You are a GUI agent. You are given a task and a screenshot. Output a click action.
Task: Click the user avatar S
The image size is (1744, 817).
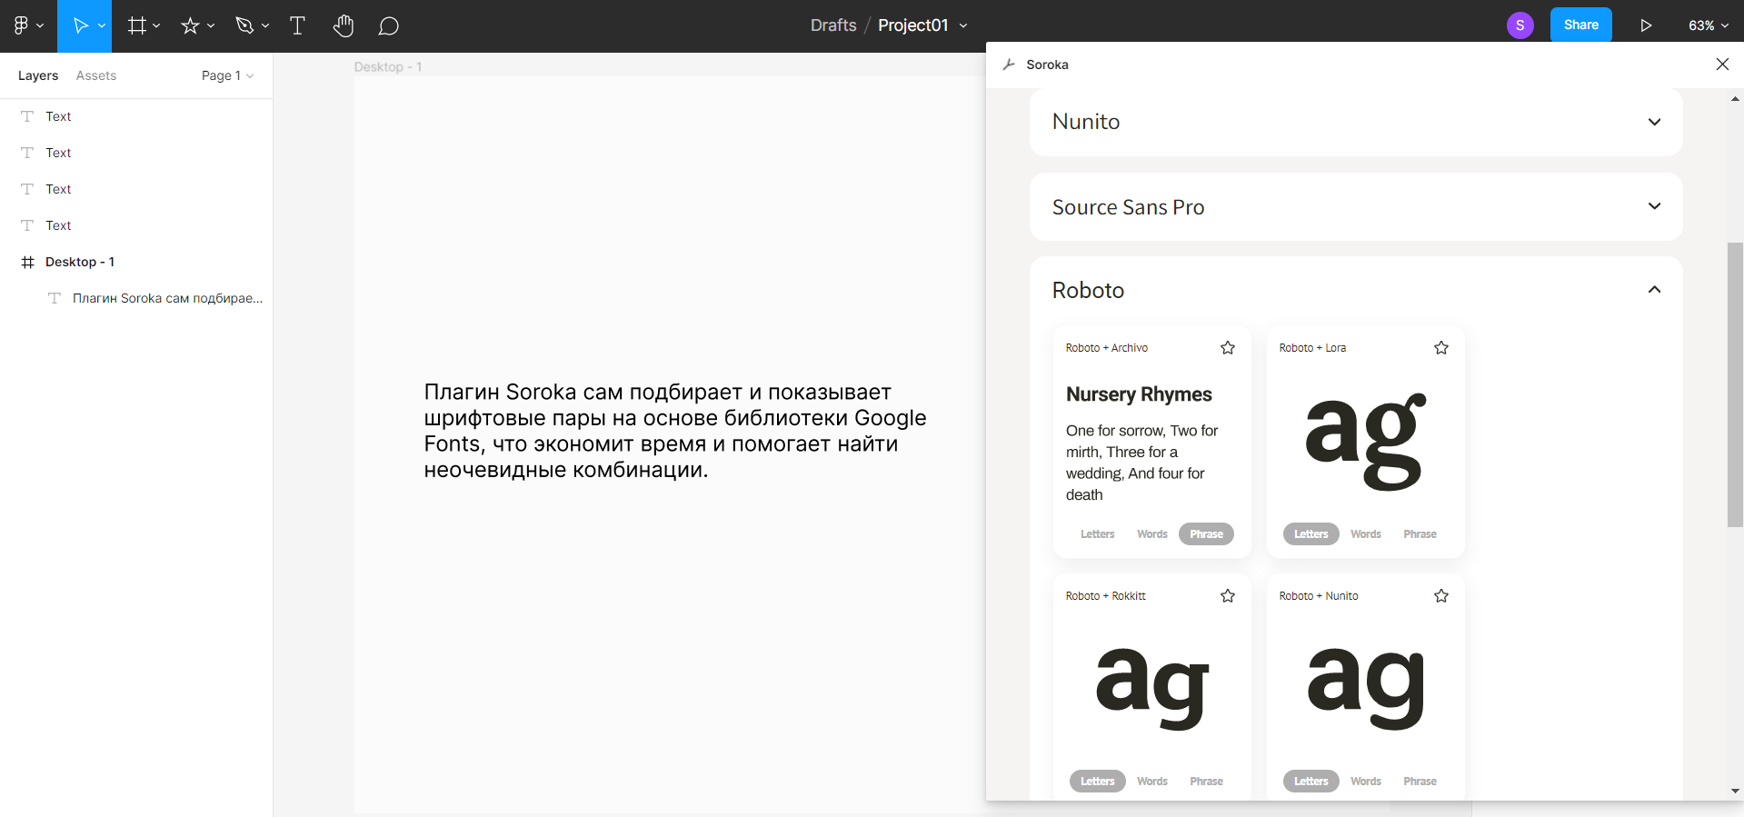click(1520, 25)
